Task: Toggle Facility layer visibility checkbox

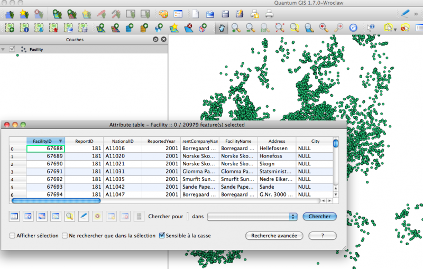Action: [x=13, y=49]
